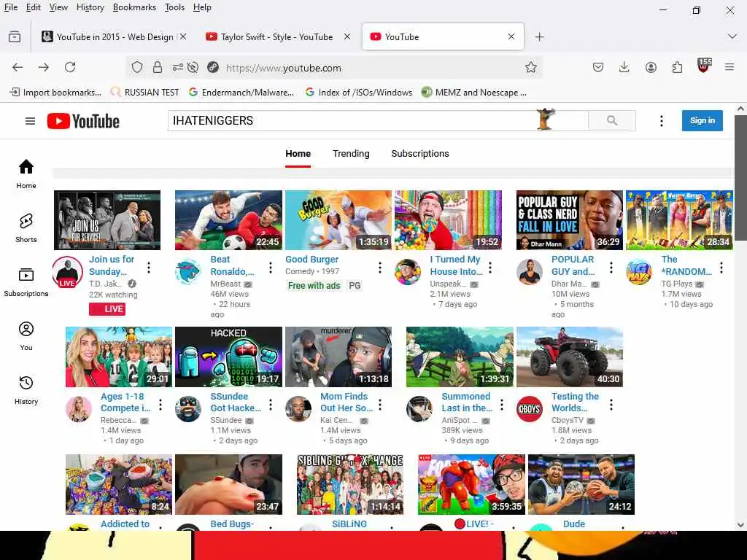747x560 pixels.
Task: Open You in the sidebar
Action: click(26, 336)
